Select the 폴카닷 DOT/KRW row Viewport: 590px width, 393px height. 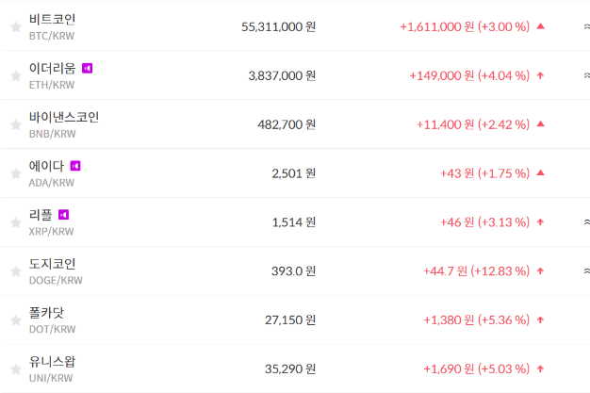pyautogui.click(x=47, y=313)
